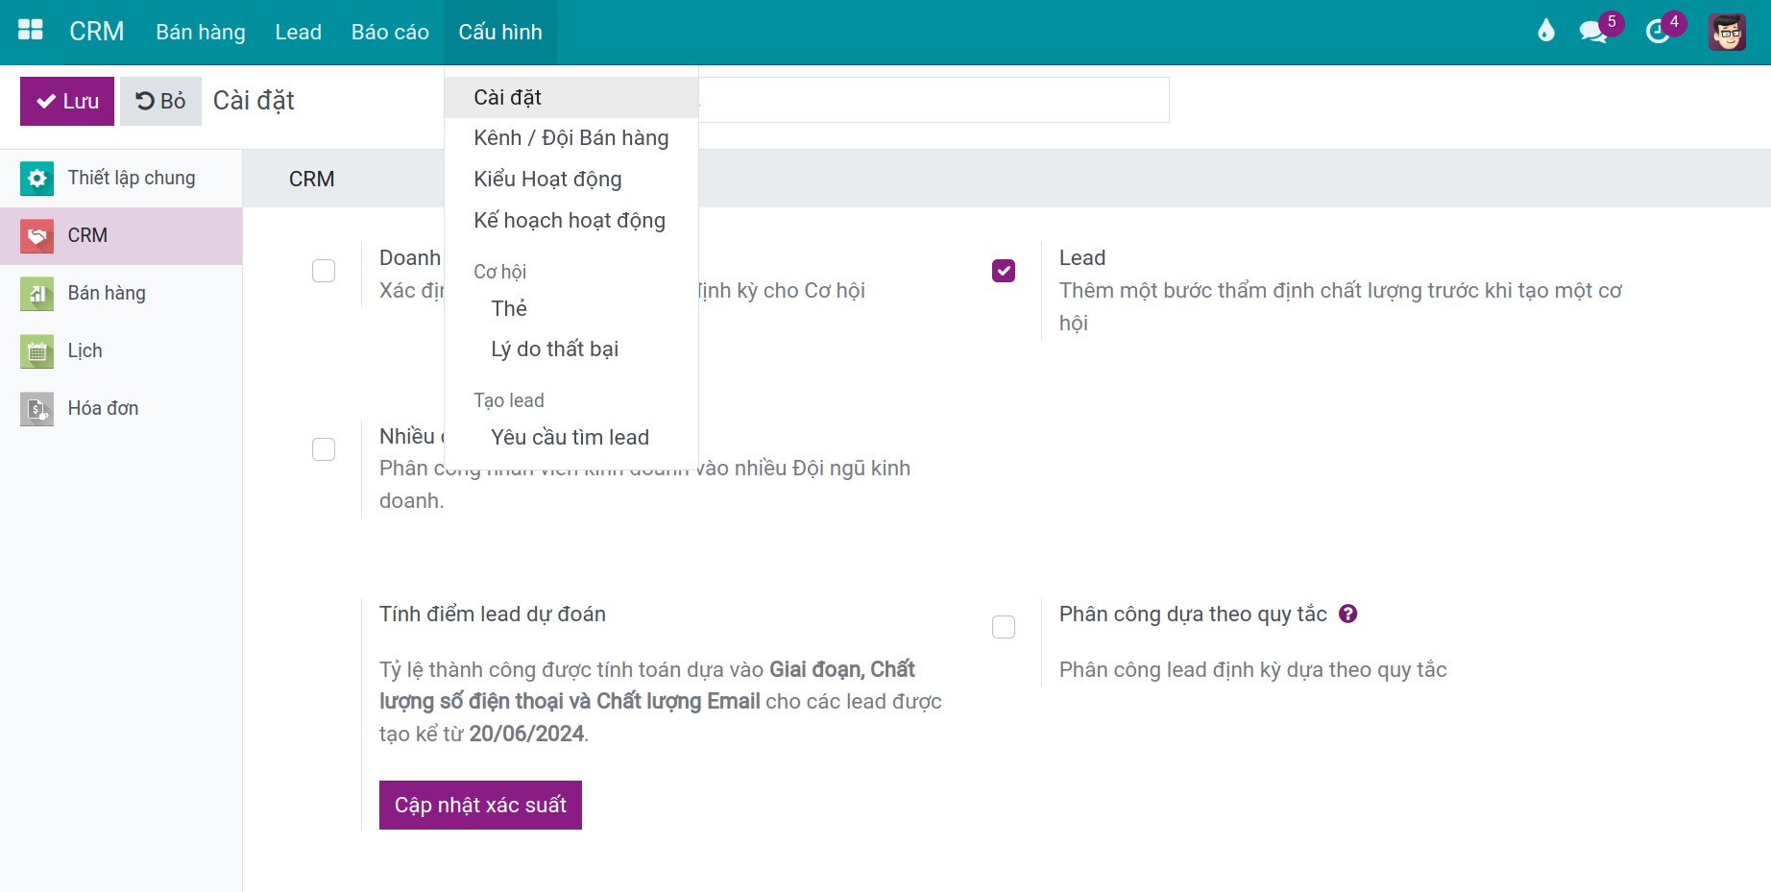Viewport: 1771px width, 892px height.
Task: Click the CRM app title link
Action: point(97,32)
